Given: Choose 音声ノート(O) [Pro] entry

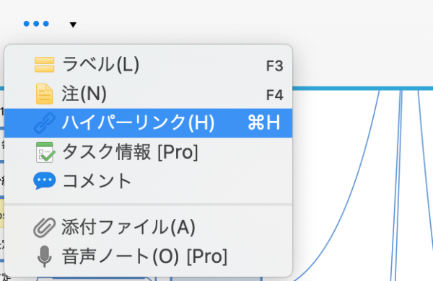Looking at the screenshot, I should pos(148,257).
